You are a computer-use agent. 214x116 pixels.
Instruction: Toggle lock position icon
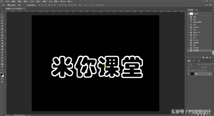197,70
